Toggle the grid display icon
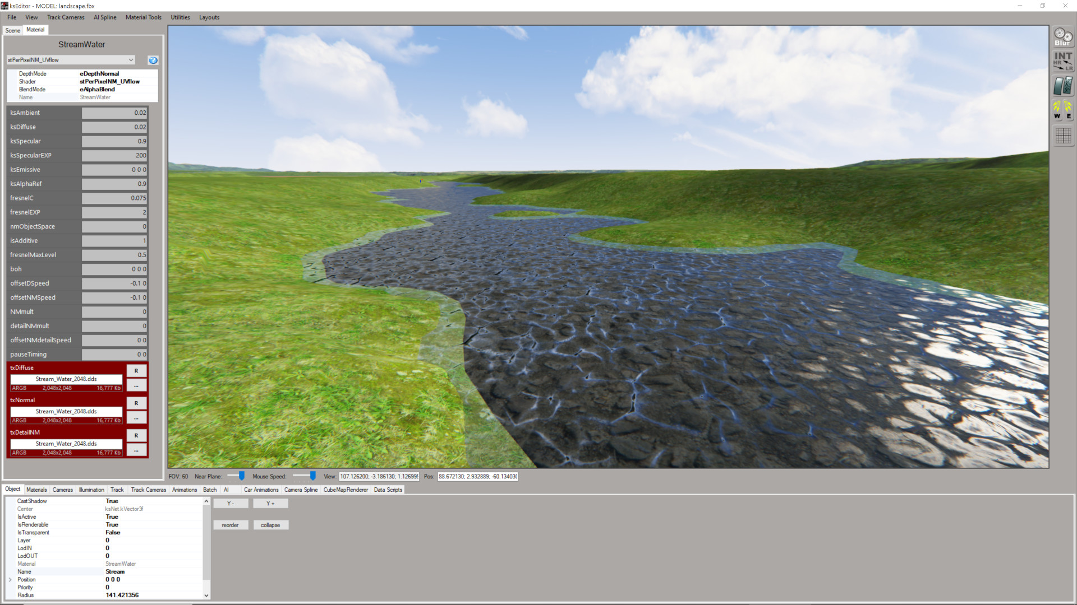Image resolution: width=1077 pixels, height=605 pixels. (x=1062, y=135)
